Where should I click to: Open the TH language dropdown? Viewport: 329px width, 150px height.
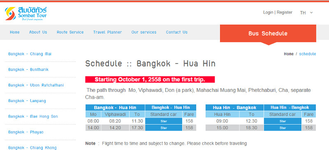[x=306, y=13]
